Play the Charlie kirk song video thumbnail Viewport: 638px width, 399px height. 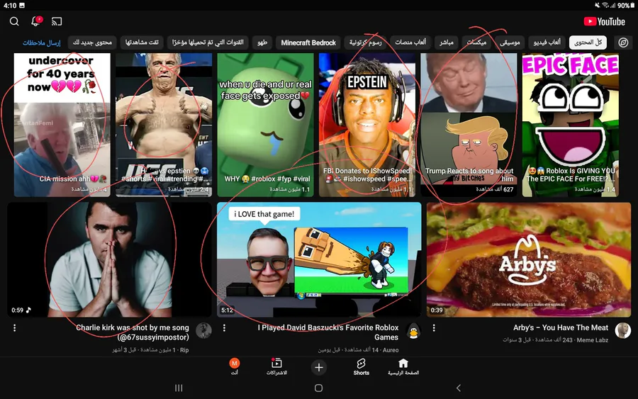tap(109, 259)
